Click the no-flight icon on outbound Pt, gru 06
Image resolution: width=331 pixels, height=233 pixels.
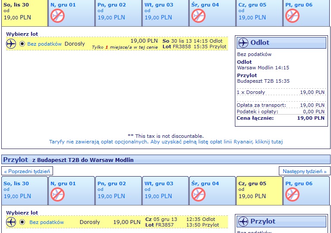tap(292, 16)
